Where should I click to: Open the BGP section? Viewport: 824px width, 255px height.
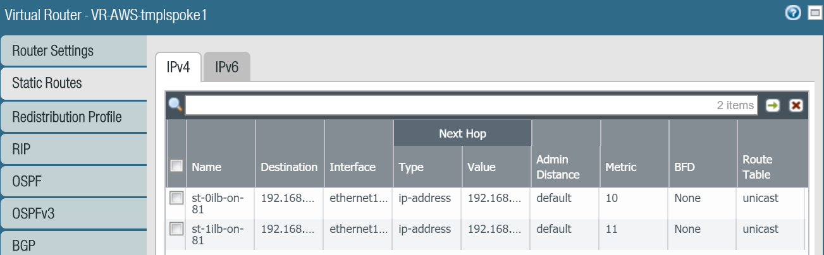23,246
